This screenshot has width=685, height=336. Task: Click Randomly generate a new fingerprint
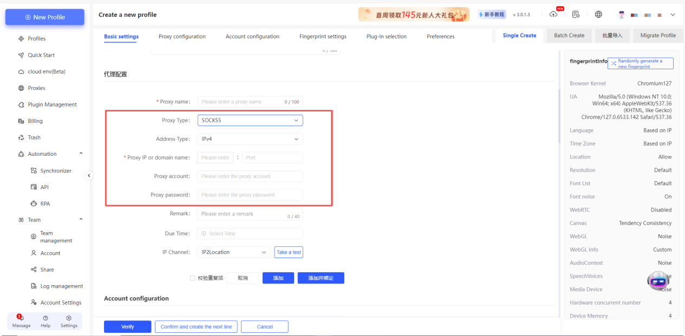(x=640, y=63)
